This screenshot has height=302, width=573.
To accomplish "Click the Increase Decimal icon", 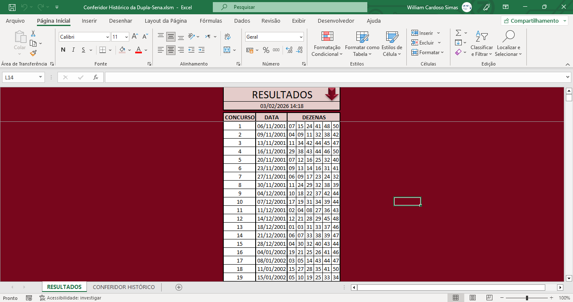I will [x=289, y=50].
